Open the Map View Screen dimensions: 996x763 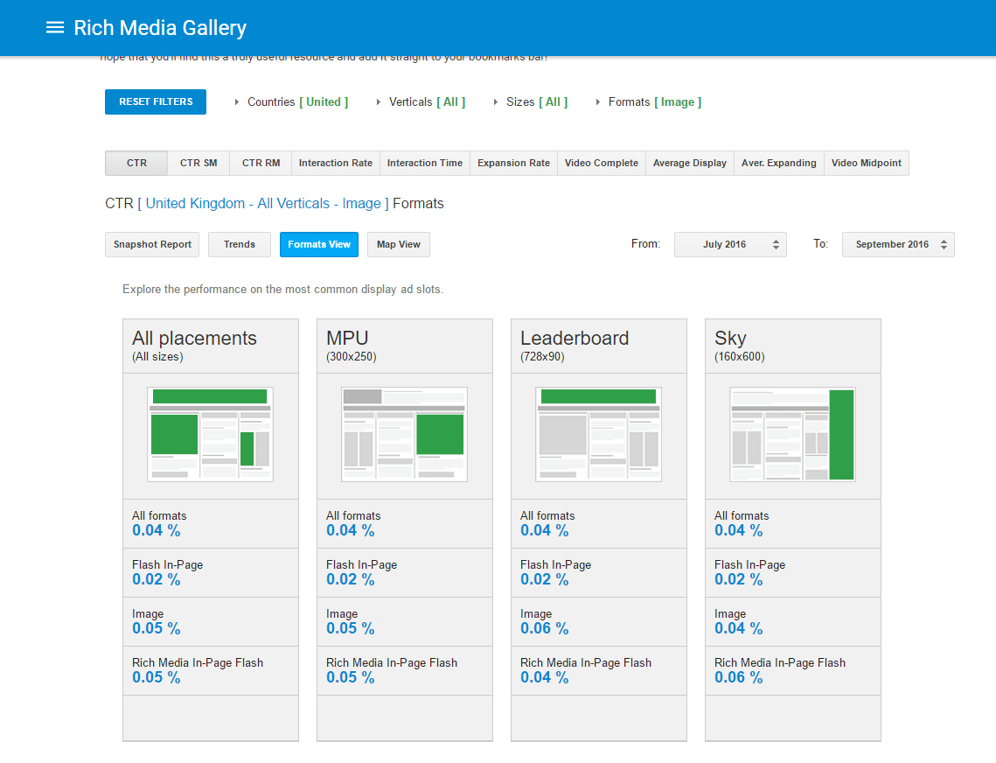click(398, 244)
